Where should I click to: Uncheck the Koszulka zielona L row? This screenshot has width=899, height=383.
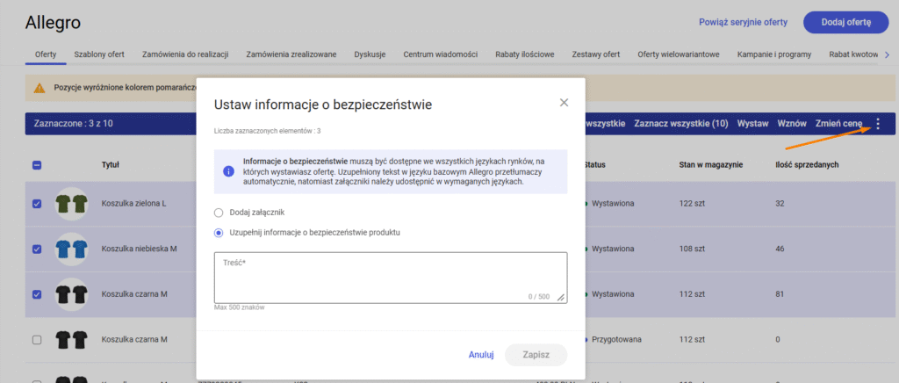tap(37, 204)
